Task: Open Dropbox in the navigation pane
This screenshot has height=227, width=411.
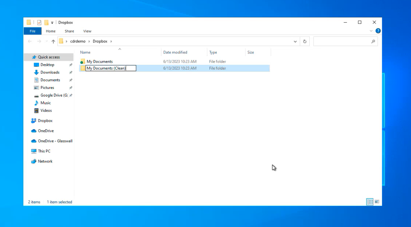Action: click(45, 121)
